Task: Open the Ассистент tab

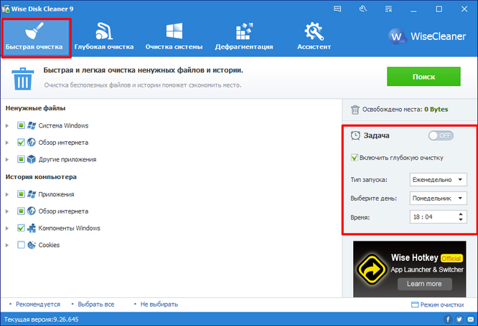Action: [x=314, y=37]
